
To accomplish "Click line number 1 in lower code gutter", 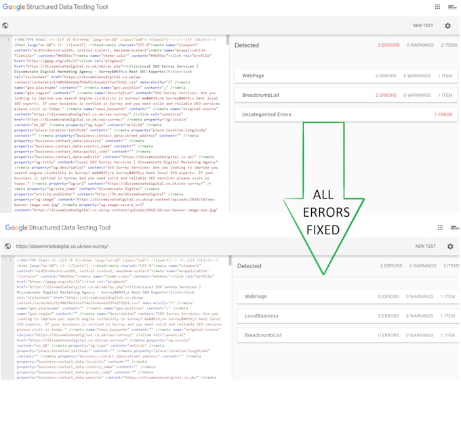I will [11, 260].
